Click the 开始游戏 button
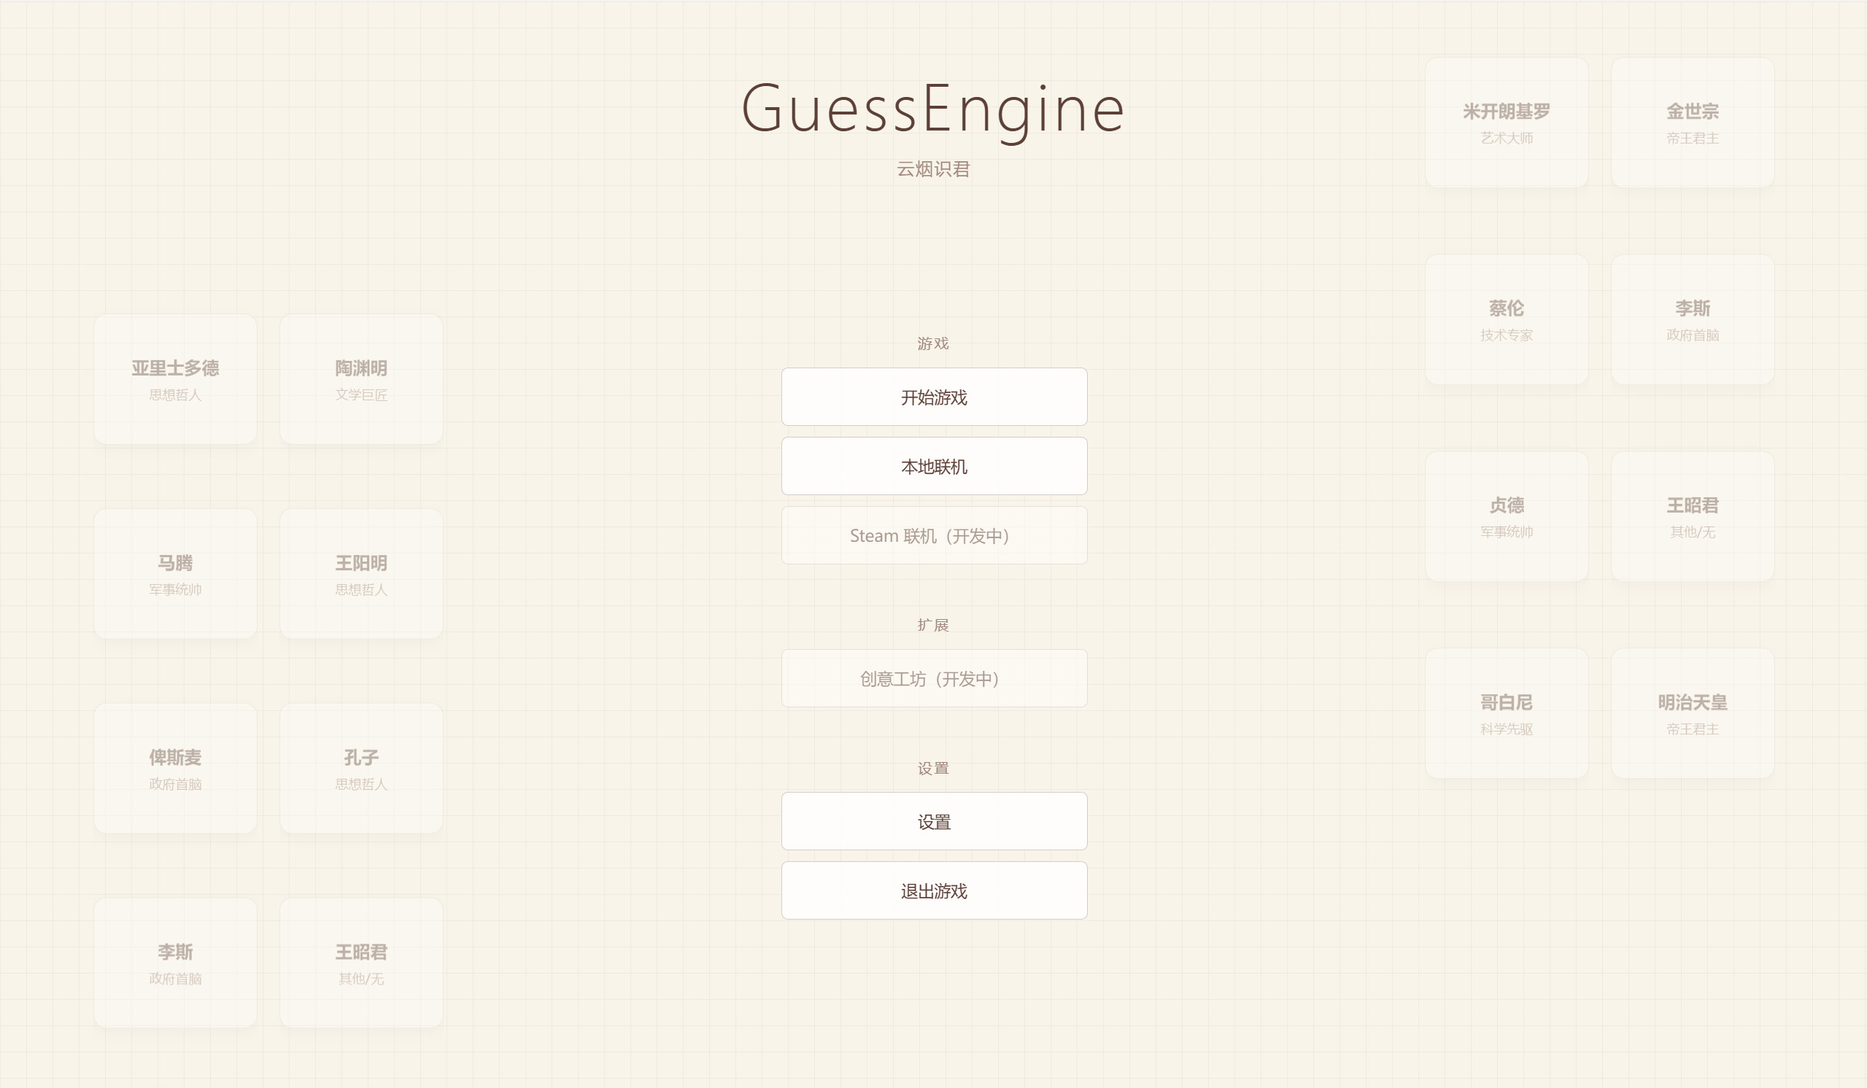 point(934,397)
